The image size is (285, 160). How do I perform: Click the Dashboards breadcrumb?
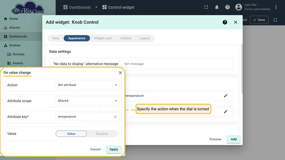(77, 7)
